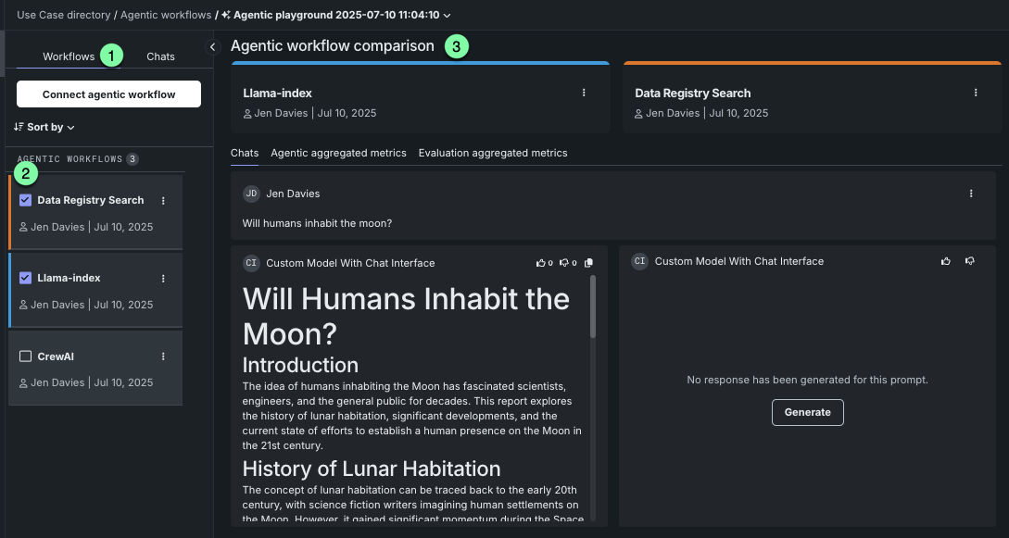Open the Jen Davies prompt options menu
Screen dimensions: 1009x538
tap(971, 194)
